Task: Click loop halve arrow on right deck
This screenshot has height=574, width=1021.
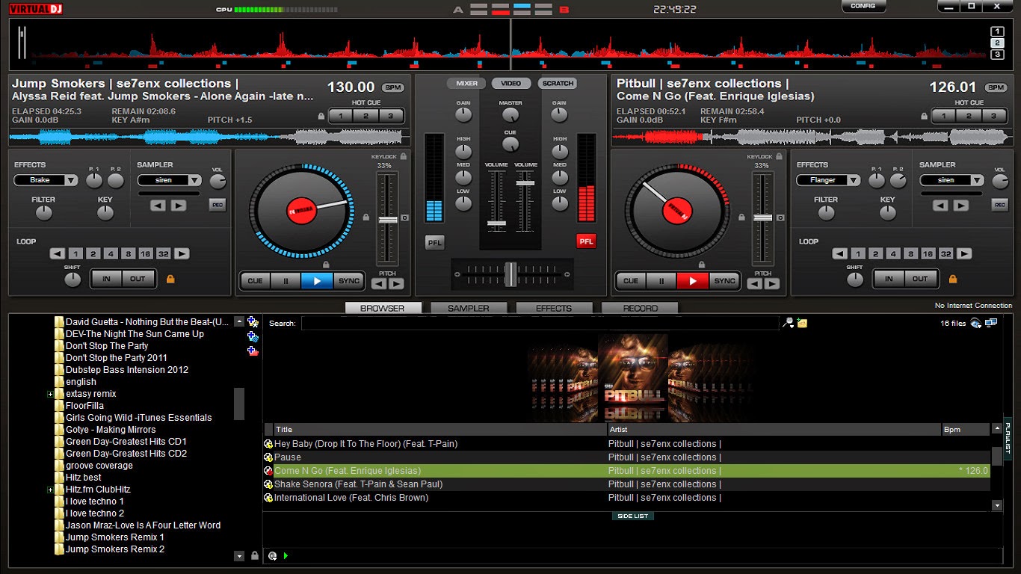Action: coord(840,253)
